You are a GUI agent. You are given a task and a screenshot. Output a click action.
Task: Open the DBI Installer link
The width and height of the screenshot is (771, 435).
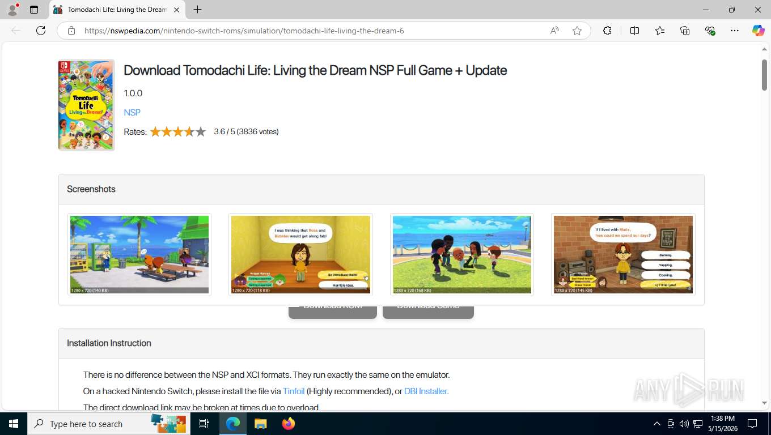[x=426, y=391]
